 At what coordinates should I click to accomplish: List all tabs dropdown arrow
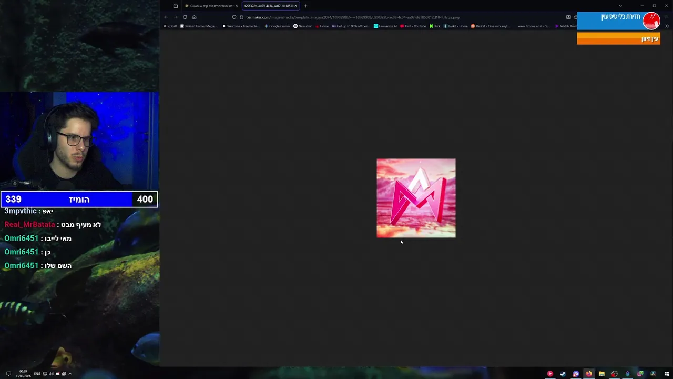pos(620,6)
